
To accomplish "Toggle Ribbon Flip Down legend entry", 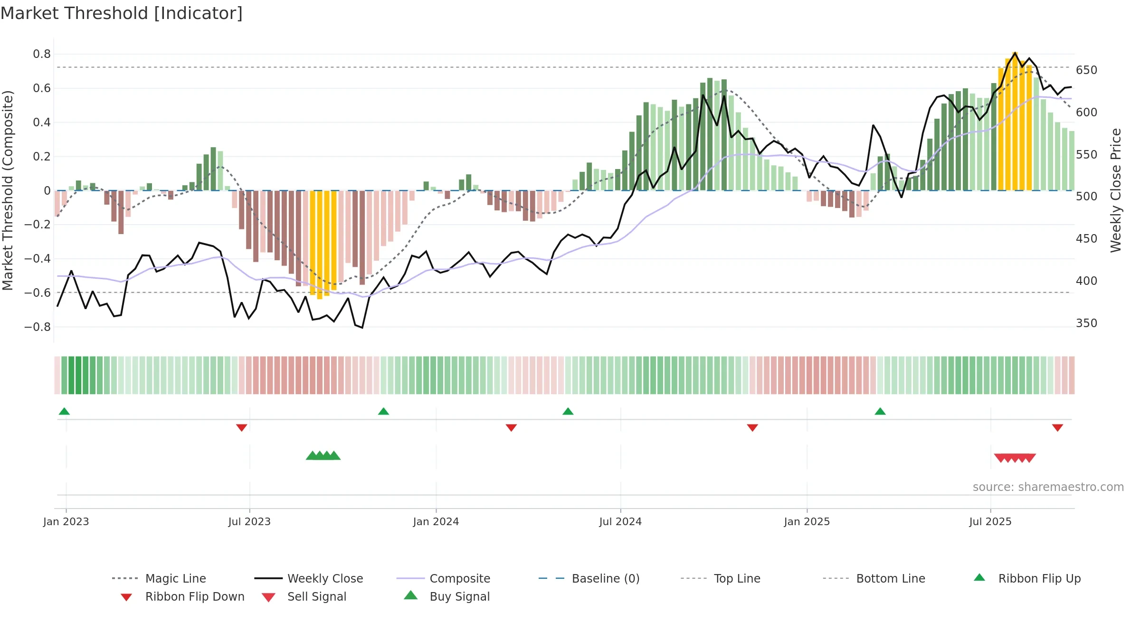I will (182, 597).
